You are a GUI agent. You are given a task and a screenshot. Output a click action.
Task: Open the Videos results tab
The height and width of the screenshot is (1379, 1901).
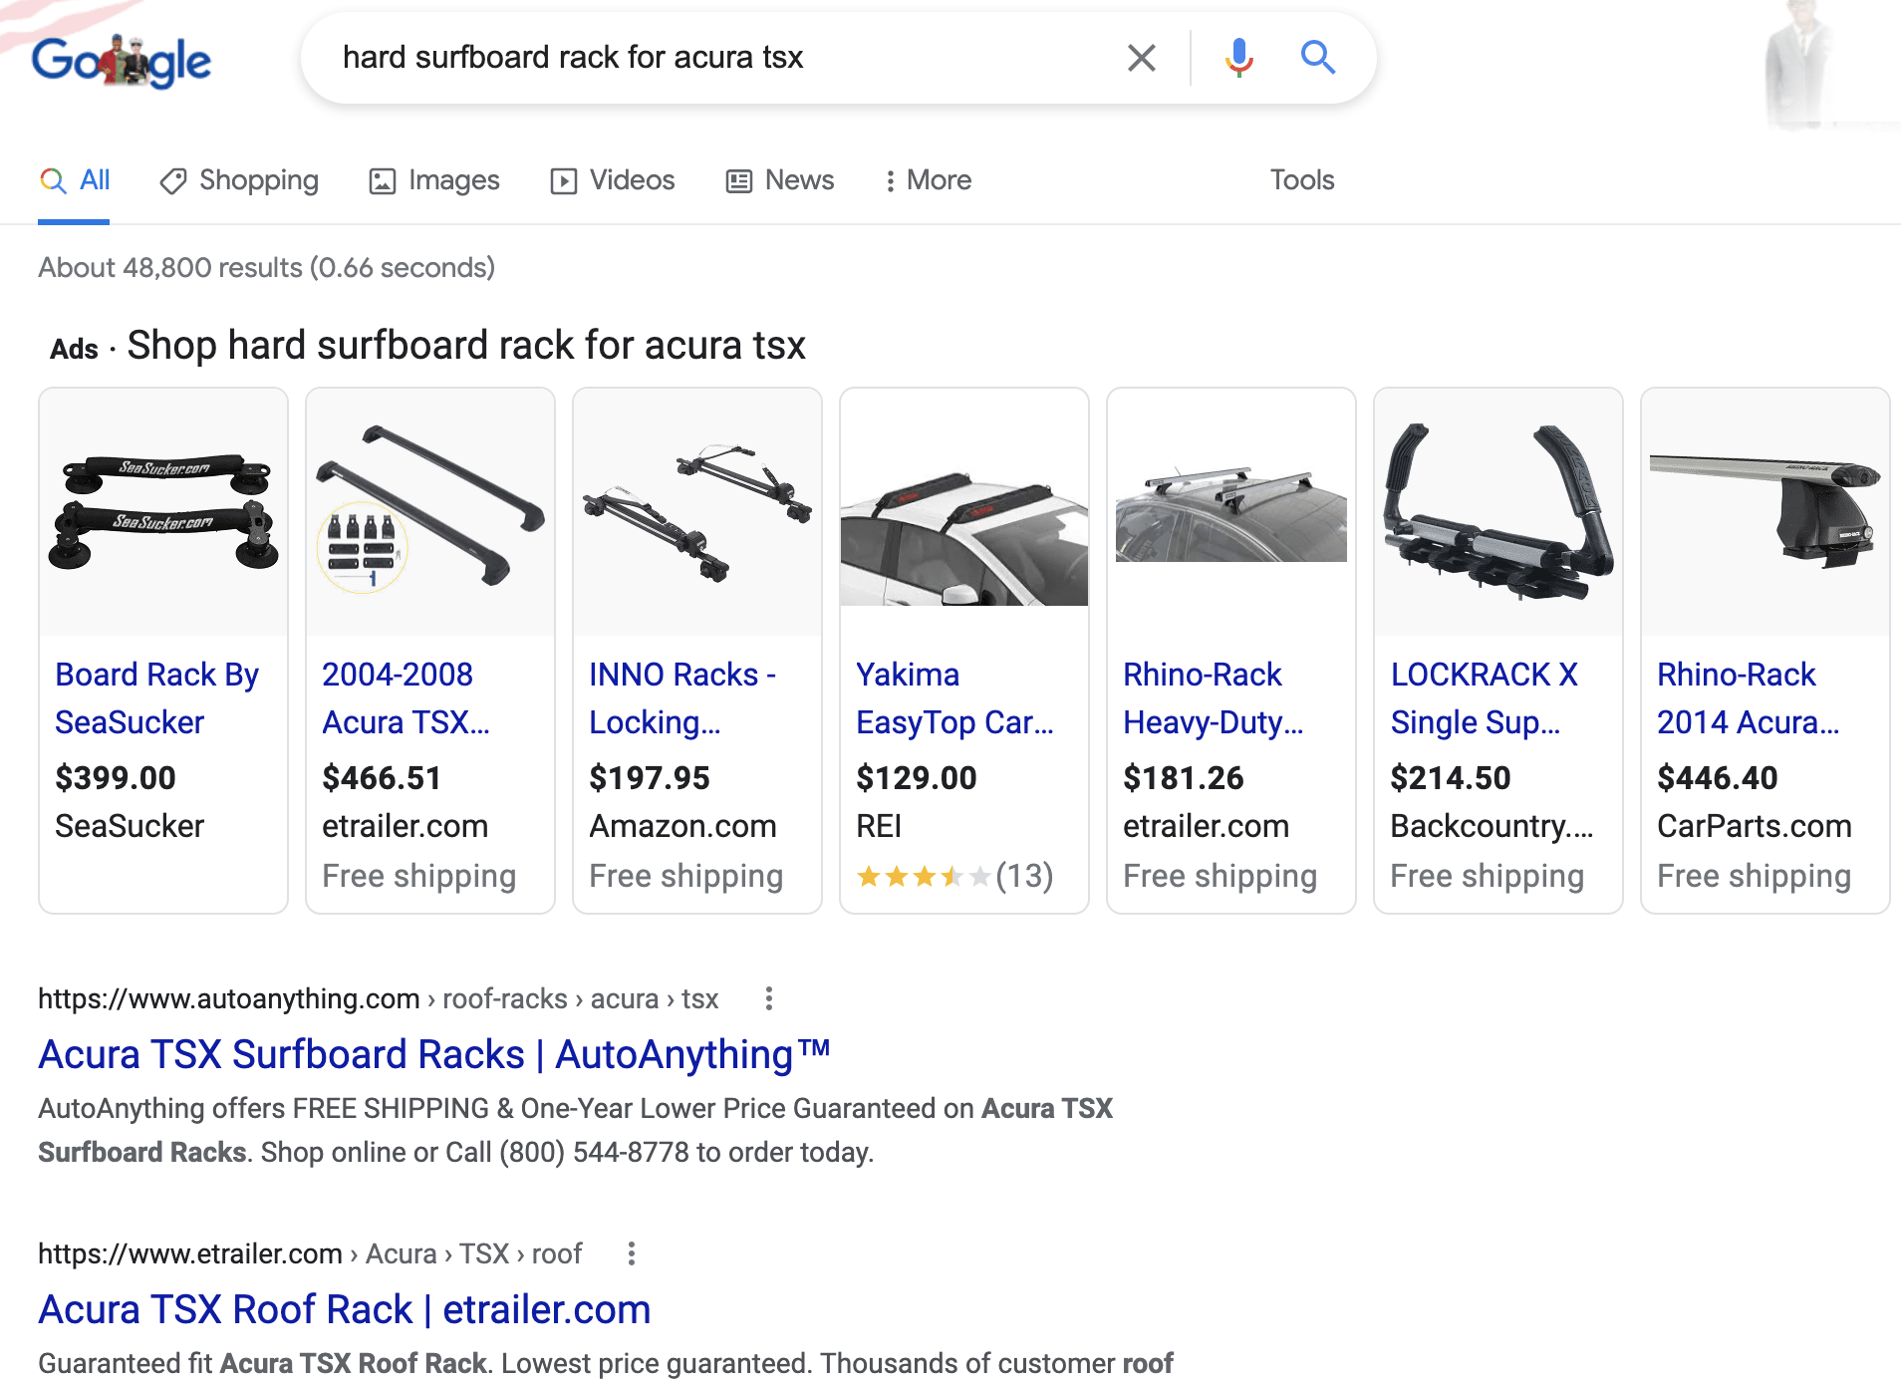613,180
